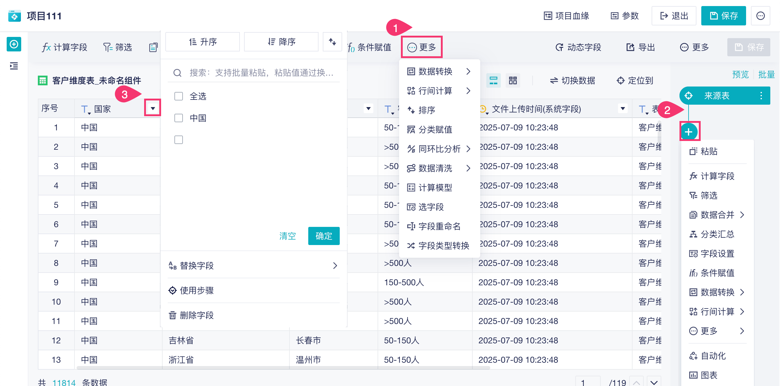
Task: Click the 定位到 locate icon
Action: click(x=620, y=80)
